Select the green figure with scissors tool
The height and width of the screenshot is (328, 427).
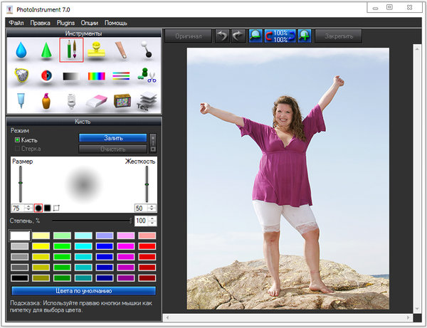tap(147, 75)
